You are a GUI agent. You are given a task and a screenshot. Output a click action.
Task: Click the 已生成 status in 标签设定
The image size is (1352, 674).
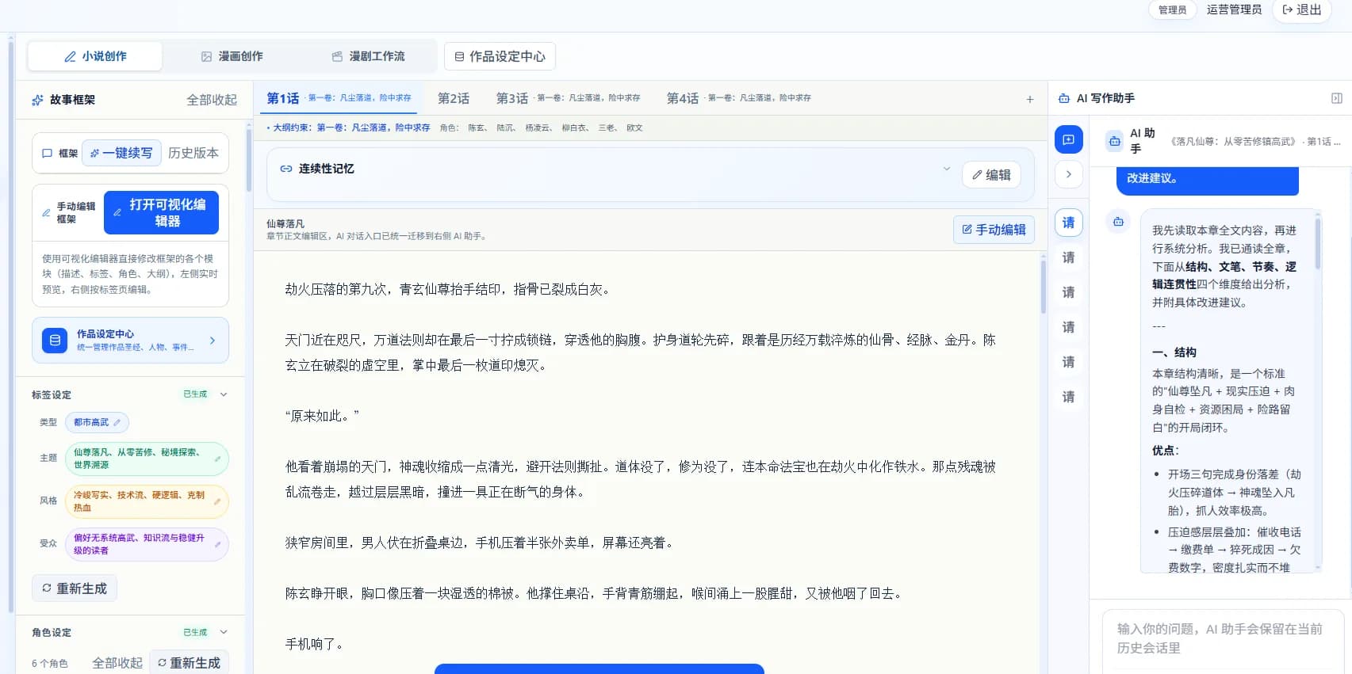tap(195, 394)
